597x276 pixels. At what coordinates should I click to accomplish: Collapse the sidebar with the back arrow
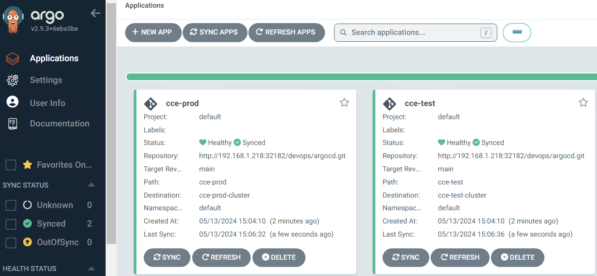[x=95, y=13]
